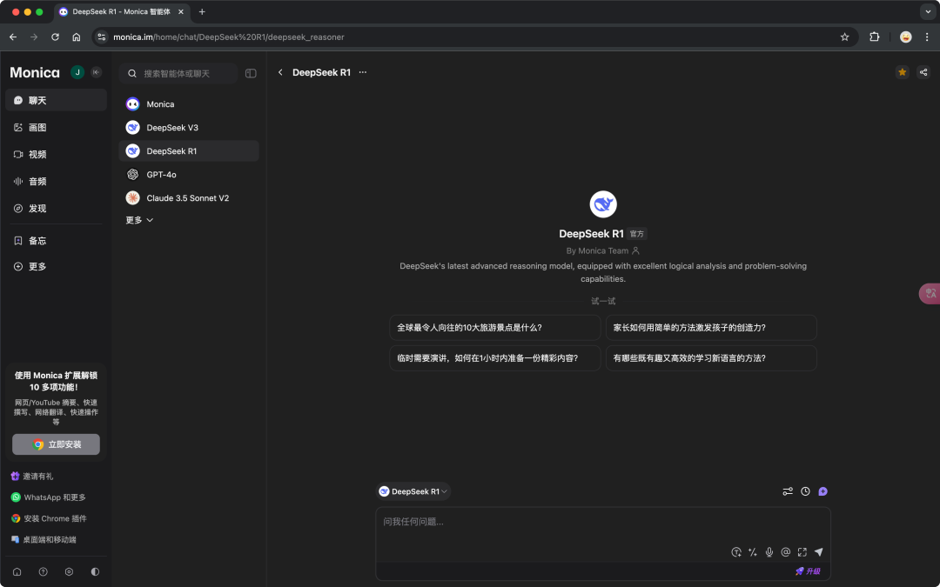
Task: Toggle dark mode with the half-circle icon
Action: (x=95, y=571)
